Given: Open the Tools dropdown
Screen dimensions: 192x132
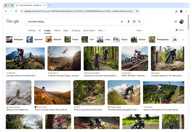Looking at the screenshot, I should [x=139, y=30].
